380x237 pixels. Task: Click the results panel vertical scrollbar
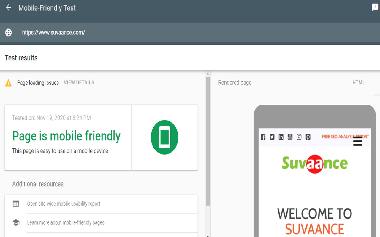tap(208, 141)
